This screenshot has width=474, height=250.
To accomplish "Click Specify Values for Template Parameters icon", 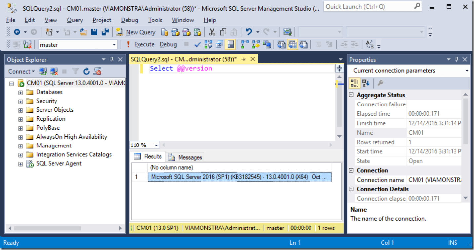I will point(369,44).
